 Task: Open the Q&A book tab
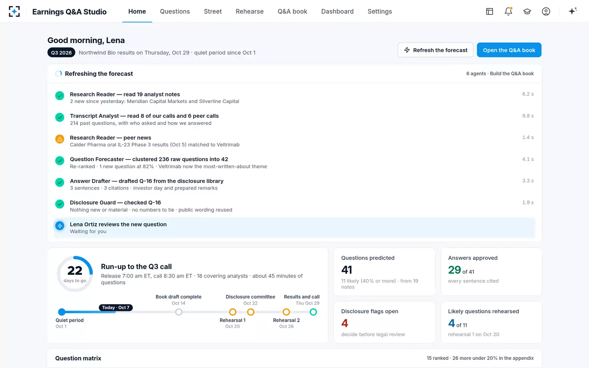(x=292, y=11)
